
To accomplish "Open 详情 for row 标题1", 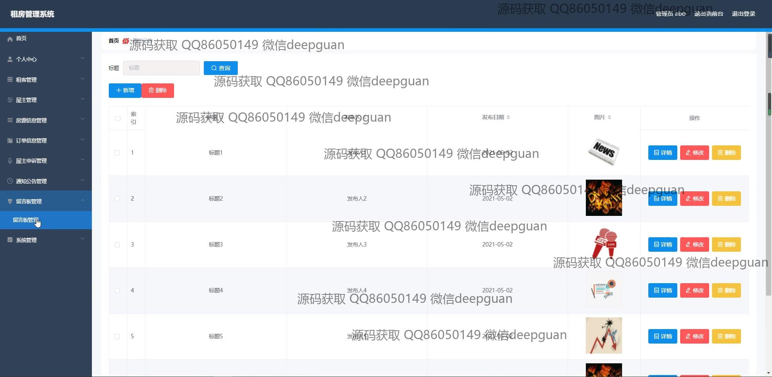I will point(662,153).
